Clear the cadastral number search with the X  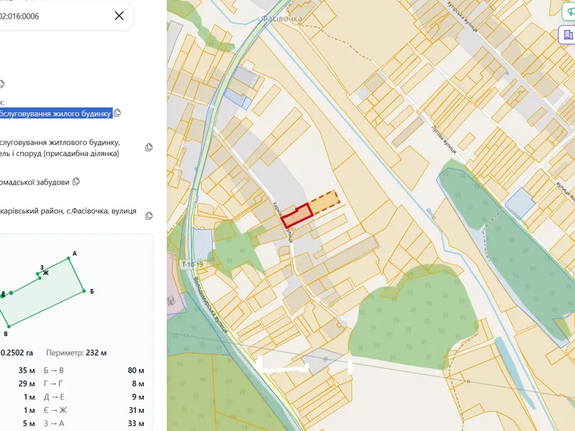pyautogui.click(x=119, y=16)
